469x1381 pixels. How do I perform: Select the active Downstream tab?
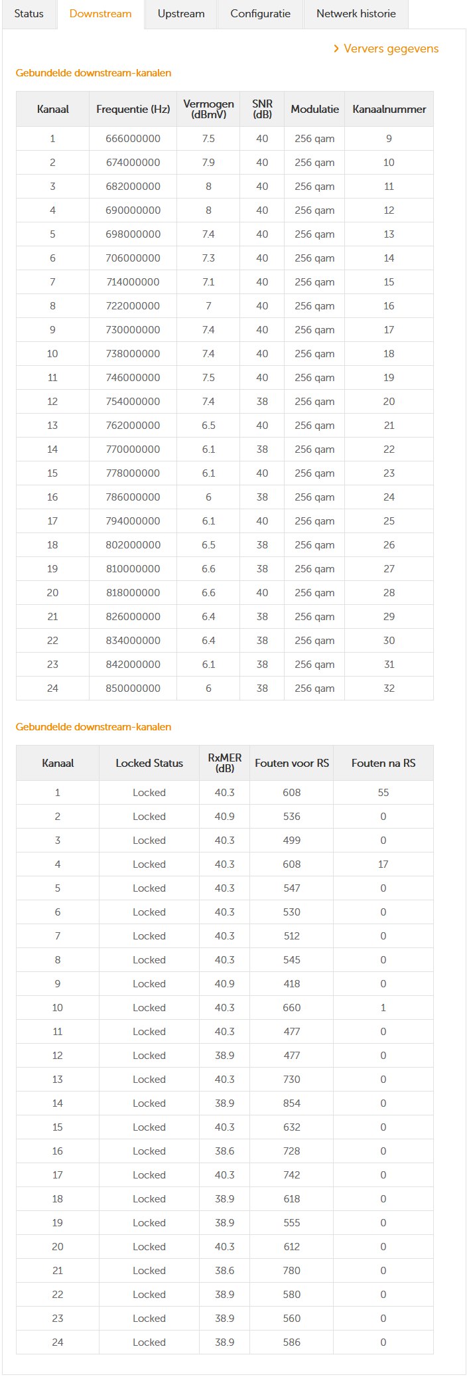point(101,14)
